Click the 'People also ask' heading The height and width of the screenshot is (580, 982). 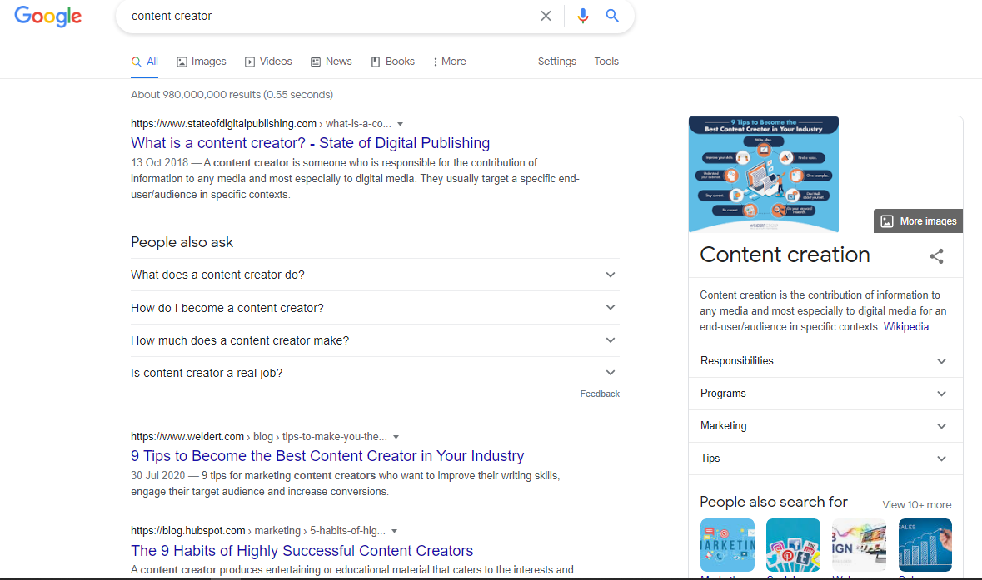[182, 242]
